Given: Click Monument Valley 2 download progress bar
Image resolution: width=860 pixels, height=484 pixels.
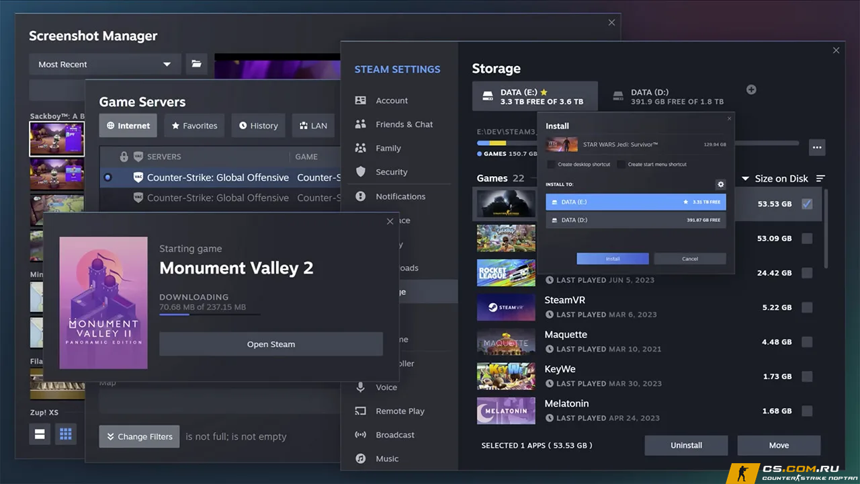Looking at the screenshot, I should 210,314.
